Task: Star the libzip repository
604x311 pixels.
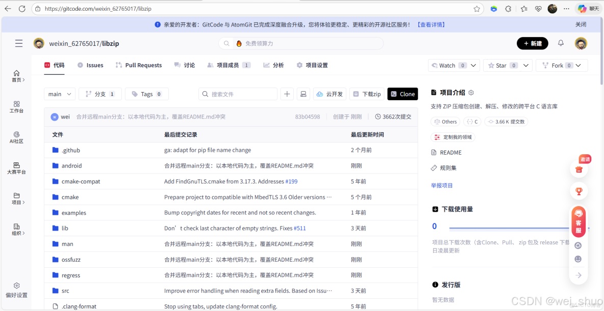Action: [500, 65]
